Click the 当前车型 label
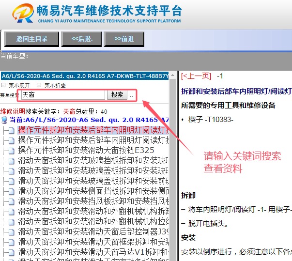This screenshot has width=292, height=261. tap(15, 56)
